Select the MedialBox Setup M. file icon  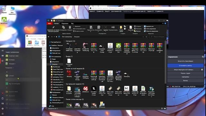click(x=126, y=89)
